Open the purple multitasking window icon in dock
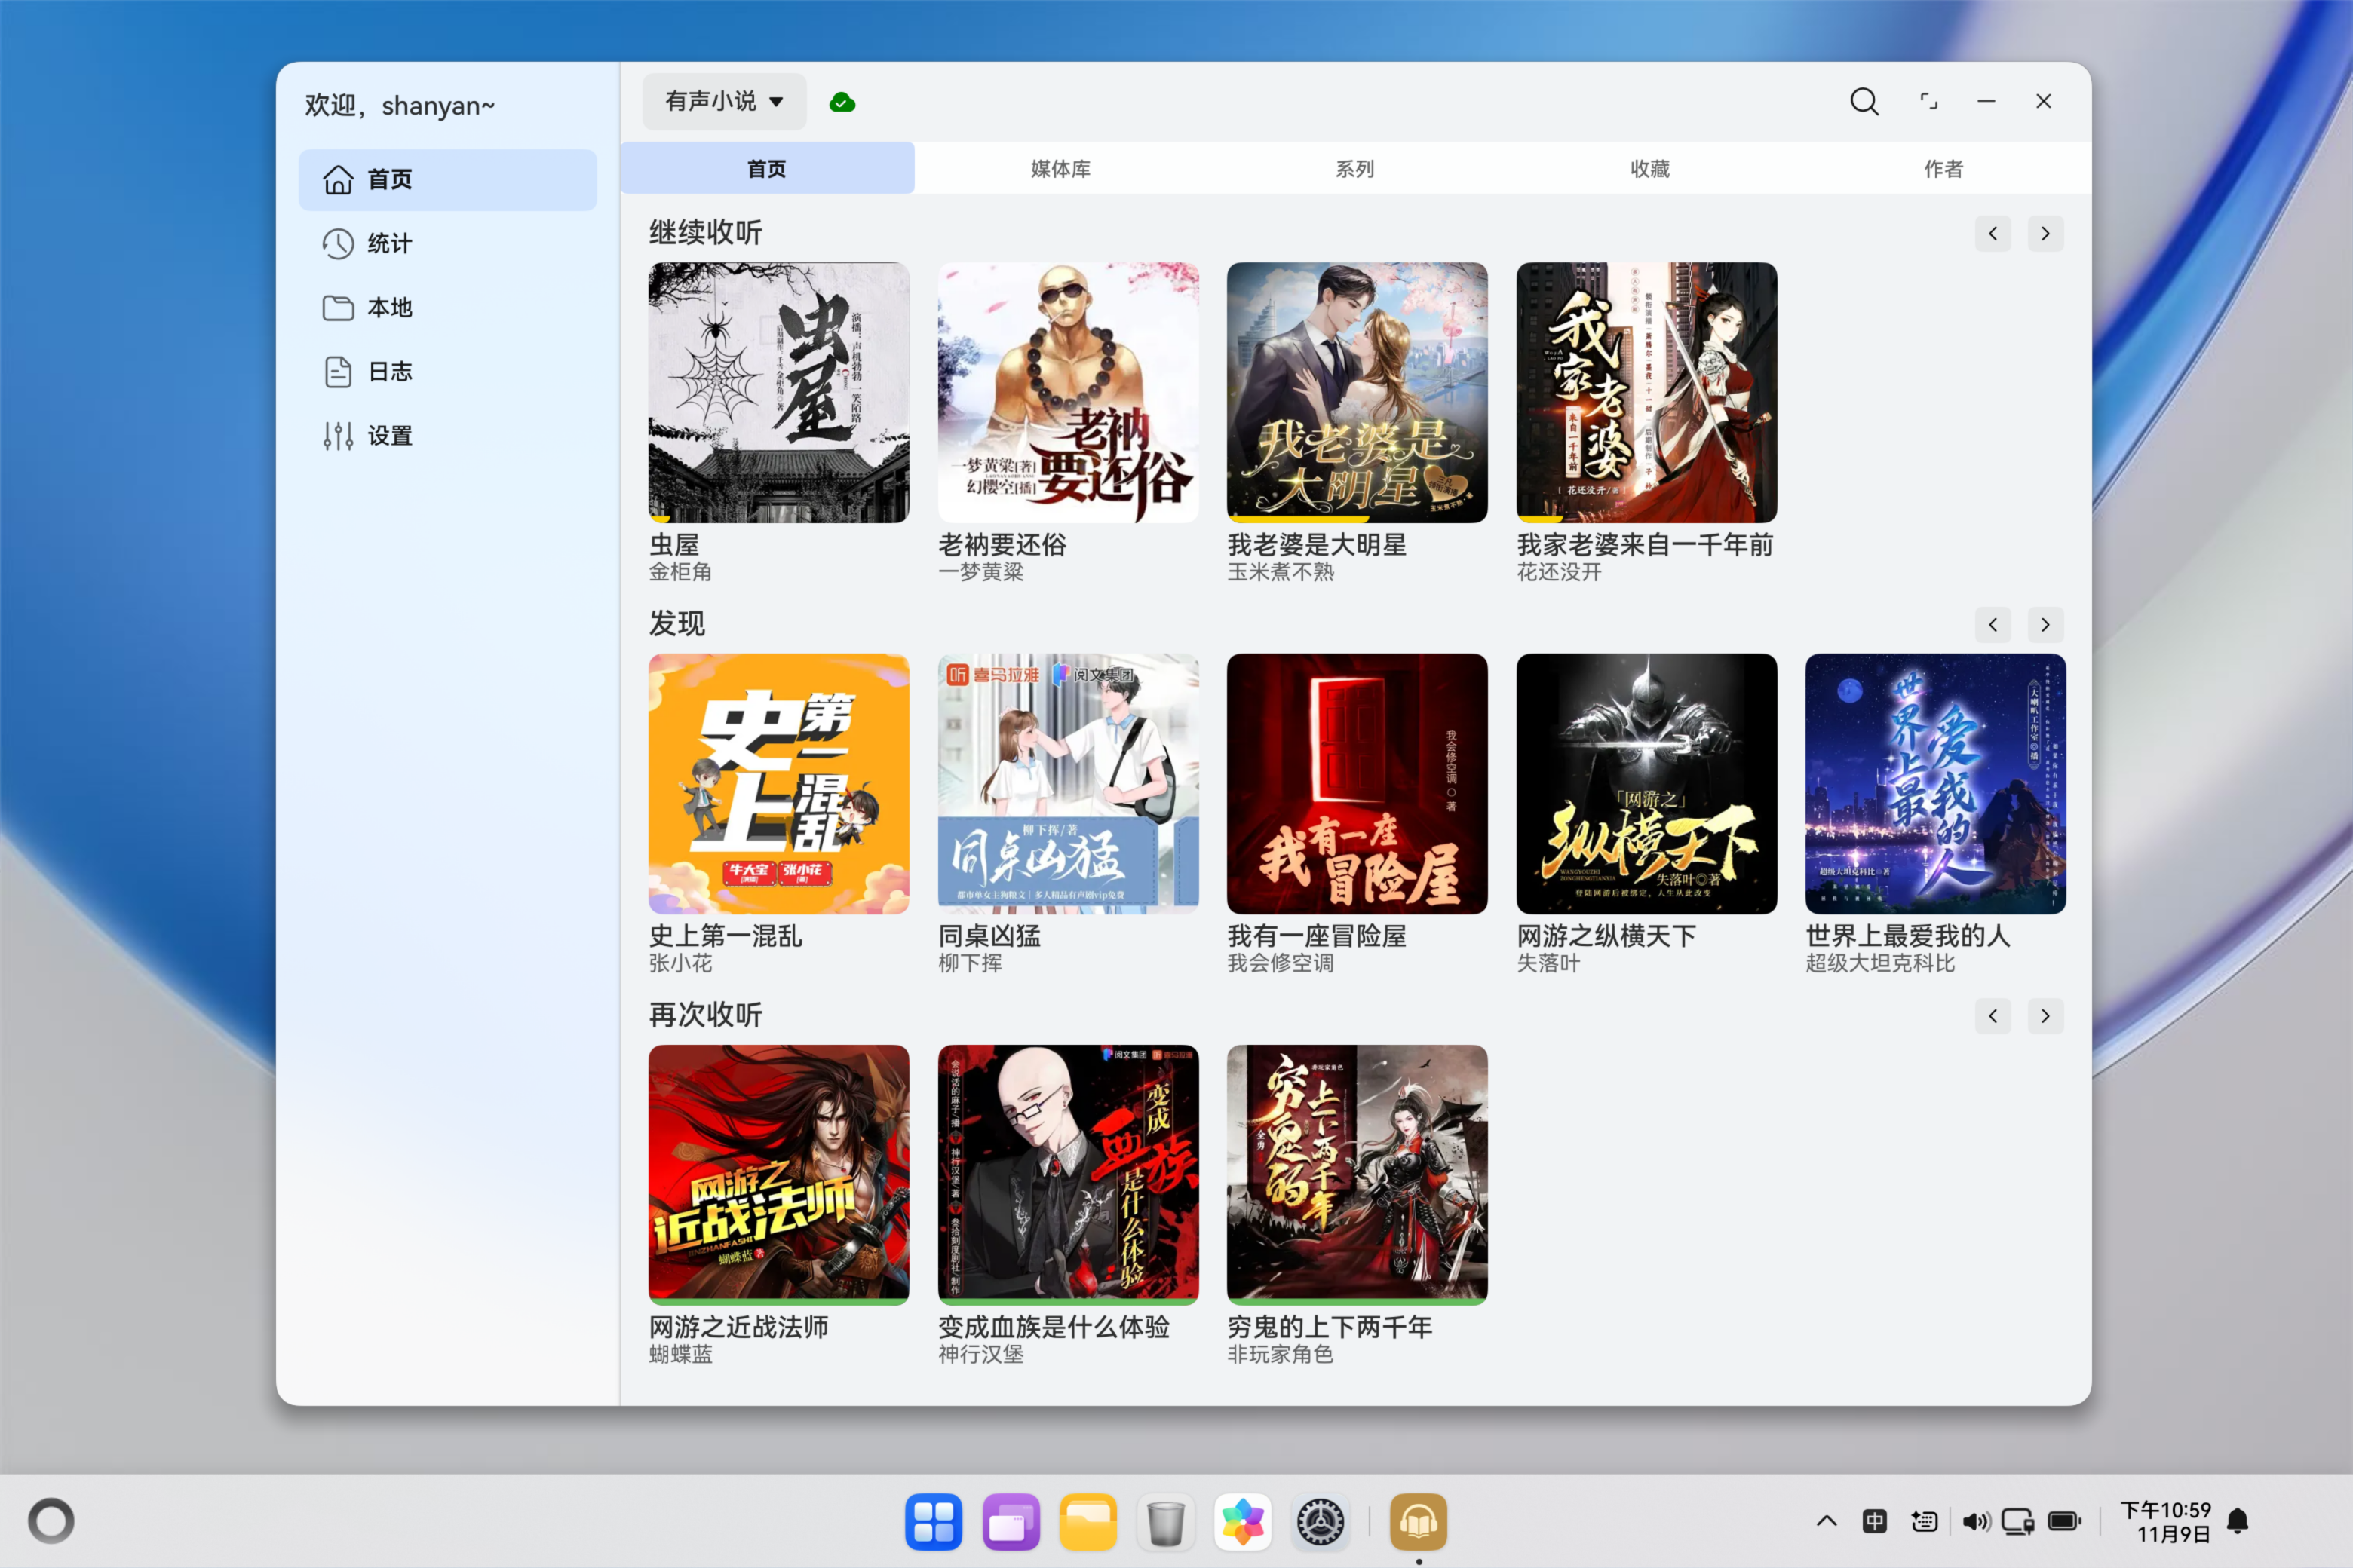The image size is (2353, 1568). (x=1011, y=1522)
